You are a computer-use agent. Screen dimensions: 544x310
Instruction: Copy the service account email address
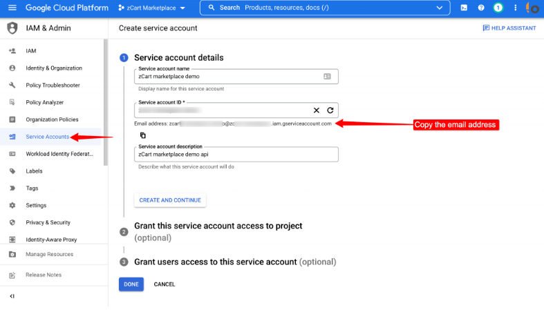click(x=143, y=135)
